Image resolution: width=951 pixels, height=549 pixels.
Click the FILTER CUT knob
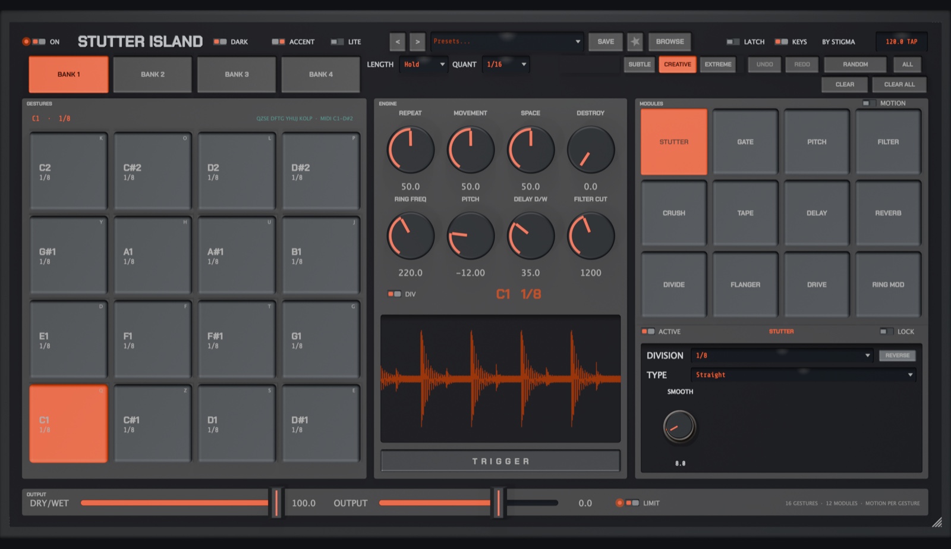[x=591, y=236]
